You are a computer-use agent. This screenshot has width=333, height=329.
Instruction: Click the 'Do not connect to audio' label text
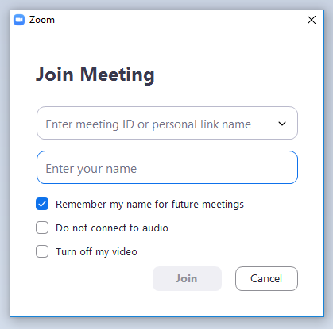click(112, 228)
